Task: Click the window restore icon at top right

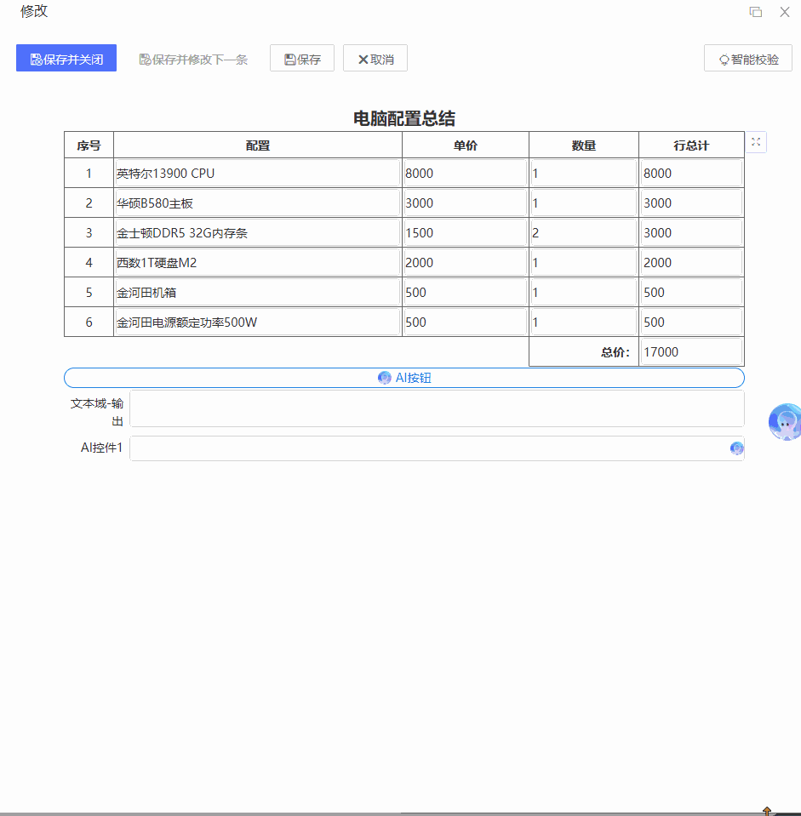Action: click(756, 12)
